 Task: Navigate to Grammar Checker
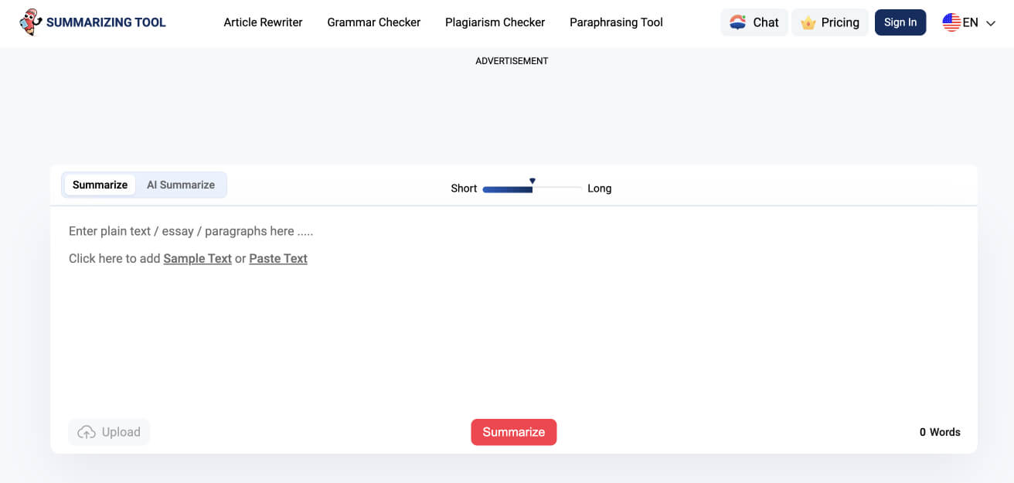pyautogui.click(x=373, y=22)
